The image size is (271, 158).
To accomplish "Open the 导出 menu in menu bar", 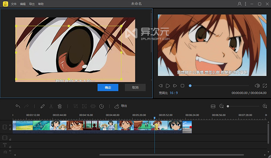I will pos(32,4).
